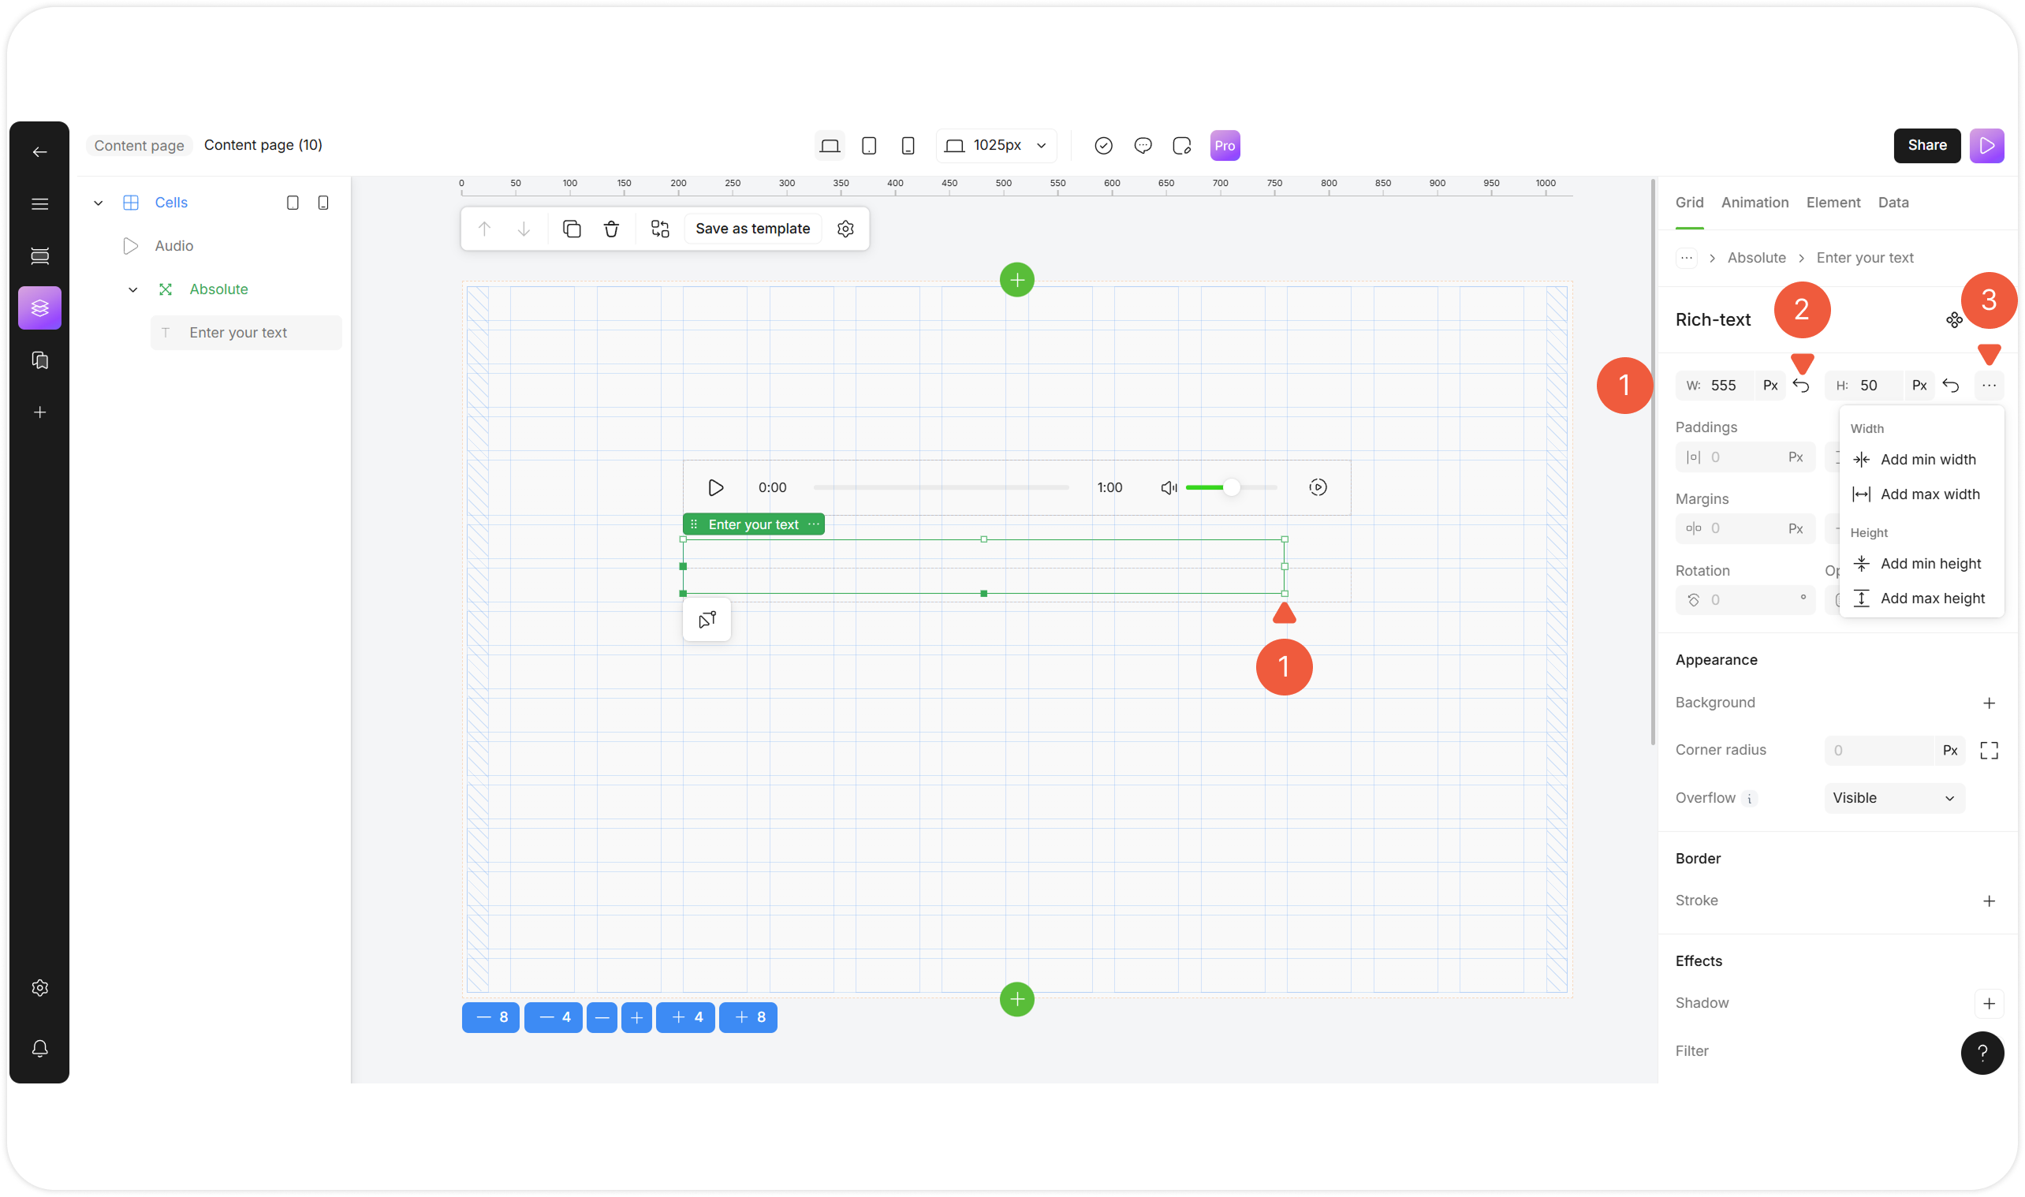The height and width of the screenshot is (1197, 2025).
Task: Click the speaker mute icon in audio player
Action: pyautogui.click(x=1169, y=487)
